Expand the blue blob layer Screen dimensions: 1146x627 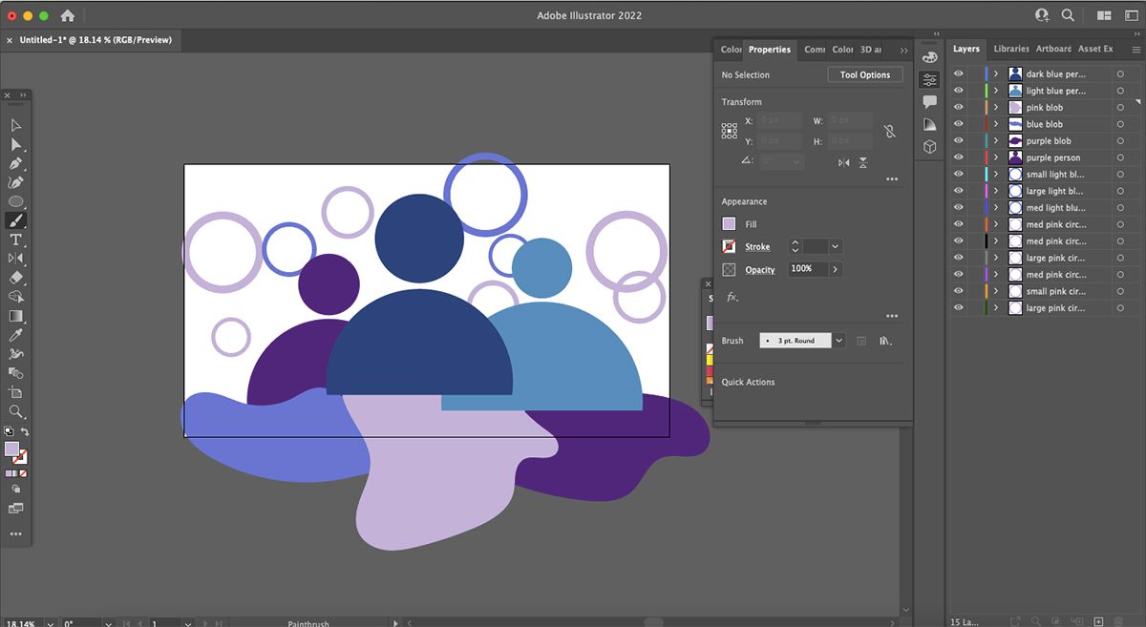(995, 124)
